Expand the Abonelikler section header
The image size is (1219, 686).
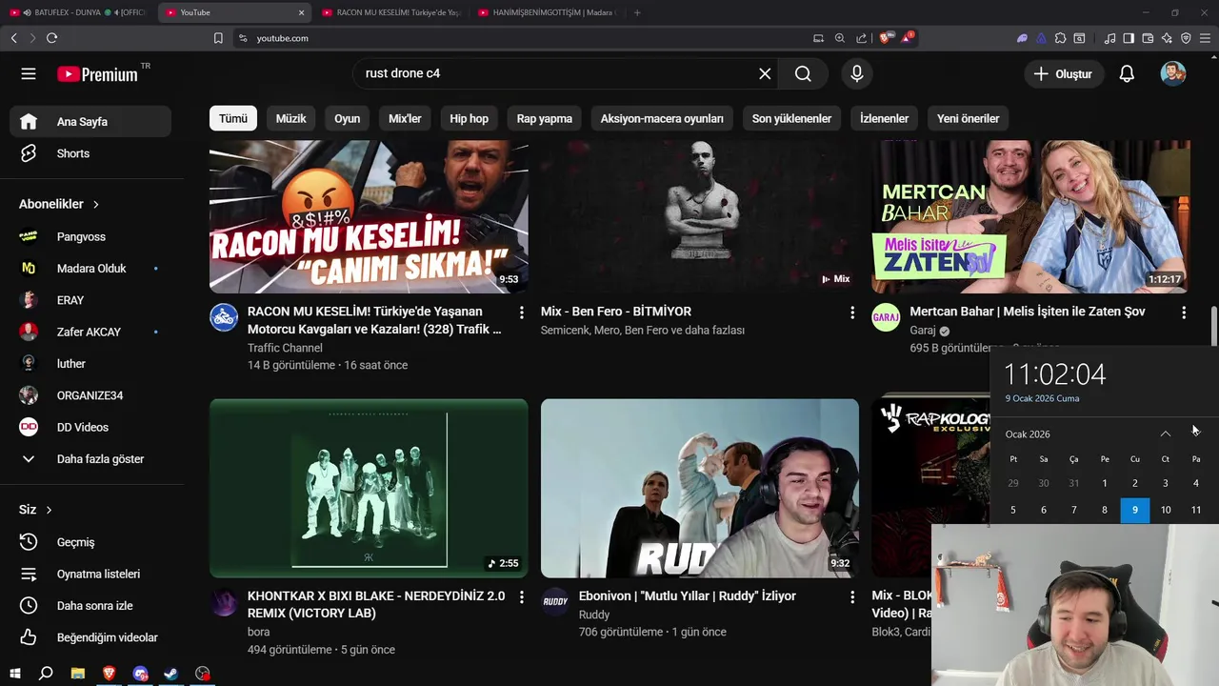coord(59,204)
